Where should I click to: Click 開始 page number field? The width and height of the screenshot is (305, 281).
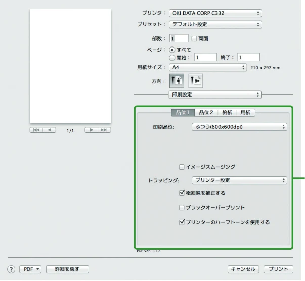click(x=205, y=57)
